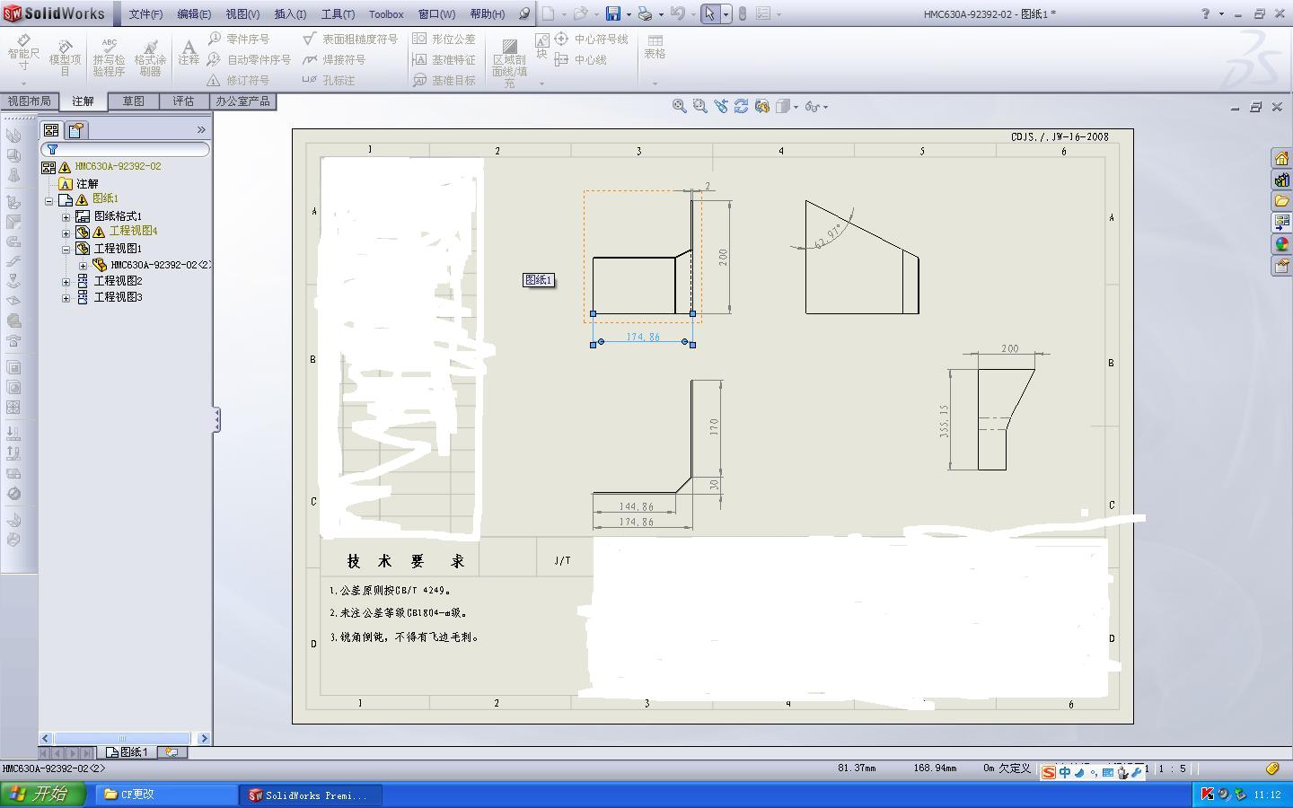This screenshot has height=808, width=1293.
Task: Add a Datum Feature (基准特征) symbol
Action: 444,60
